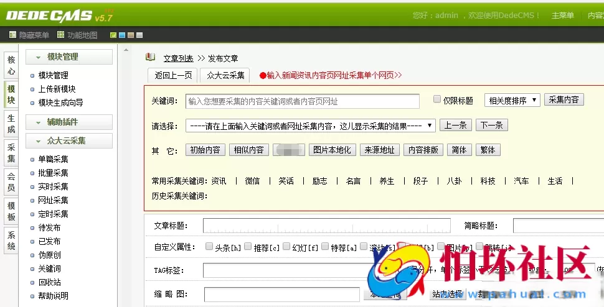This screenshot has height=307, width=604.
Task: Choose the 科技 common keyword
Action: pyautogui.click(x=488, y=181)
